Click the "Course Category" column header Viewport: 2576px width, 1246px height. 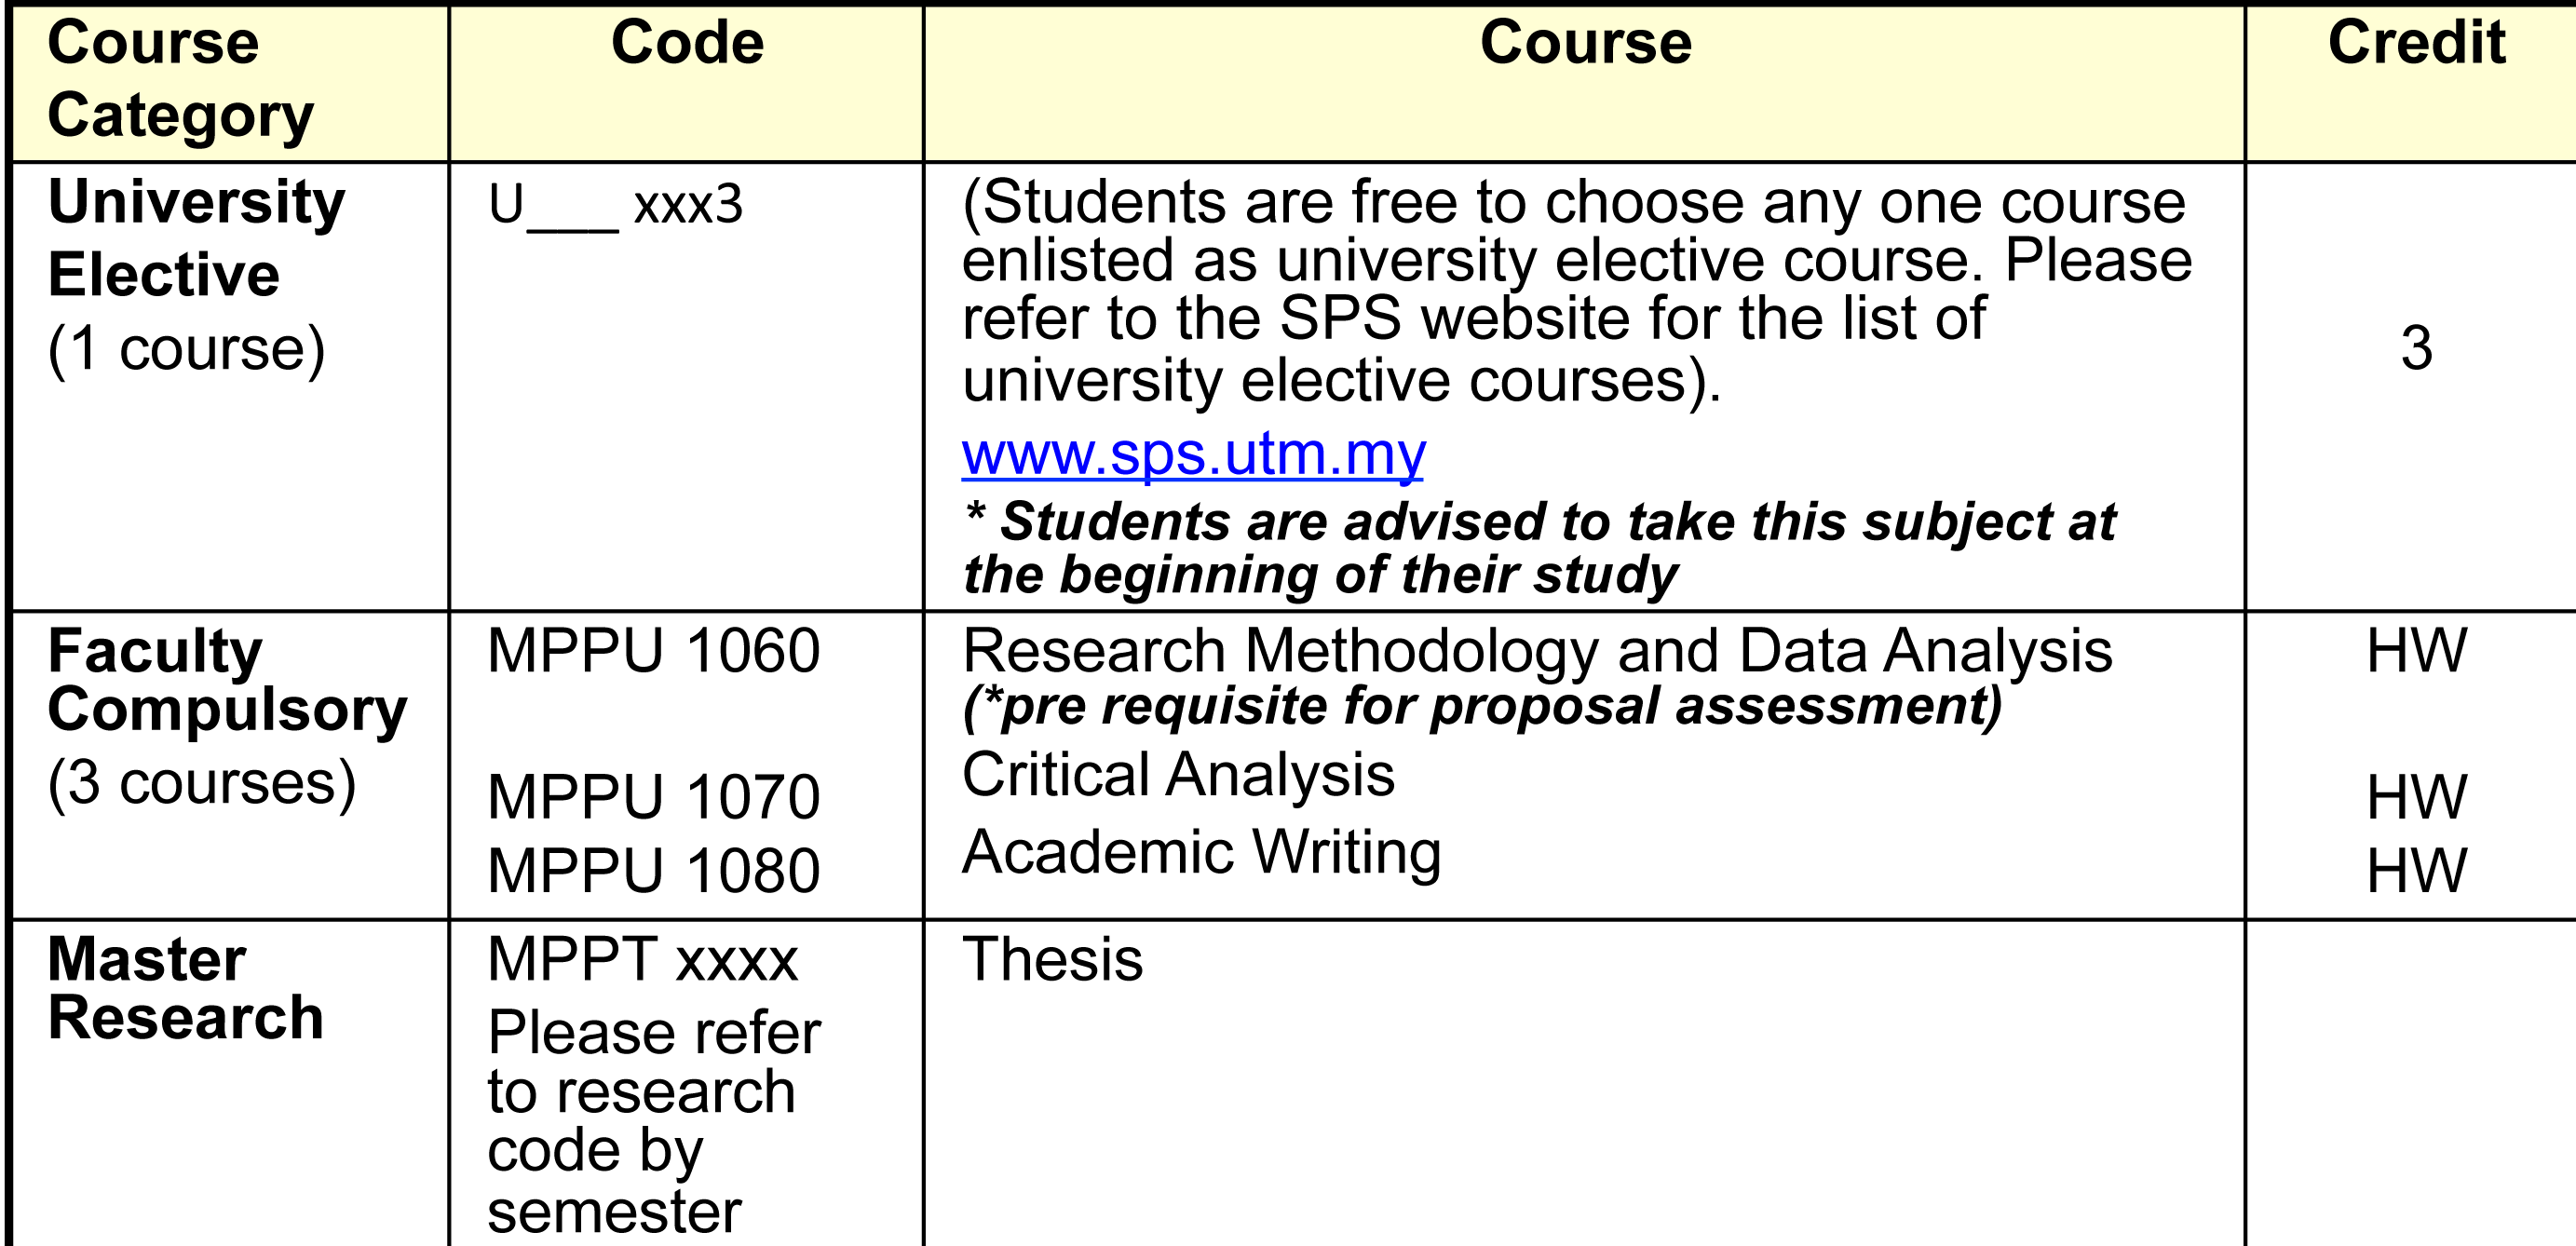point(180,79)
